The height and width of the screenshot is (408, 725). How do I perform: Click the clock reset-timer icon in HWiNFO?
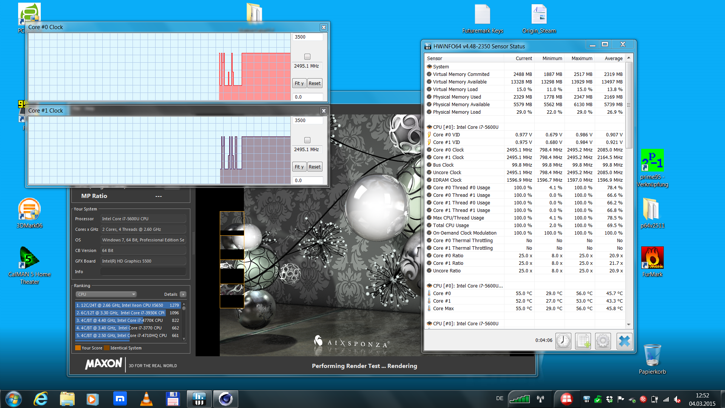[x=563, y=341]
